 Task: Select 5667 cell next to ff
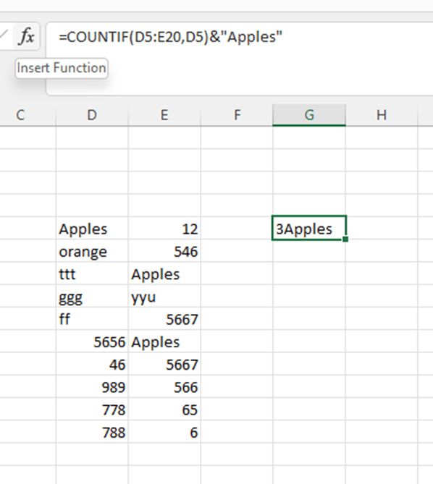point(164,318)
